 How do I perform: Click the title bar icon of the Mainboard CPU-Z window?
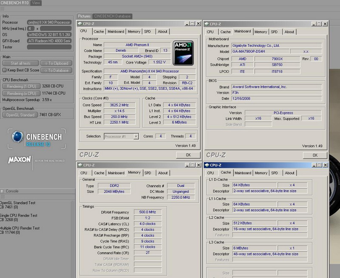coord(207,24)
